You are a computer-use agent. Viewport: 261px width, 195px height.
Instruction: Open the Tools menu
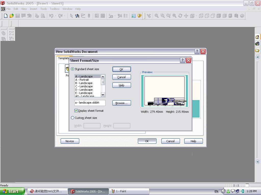point(43,9)
